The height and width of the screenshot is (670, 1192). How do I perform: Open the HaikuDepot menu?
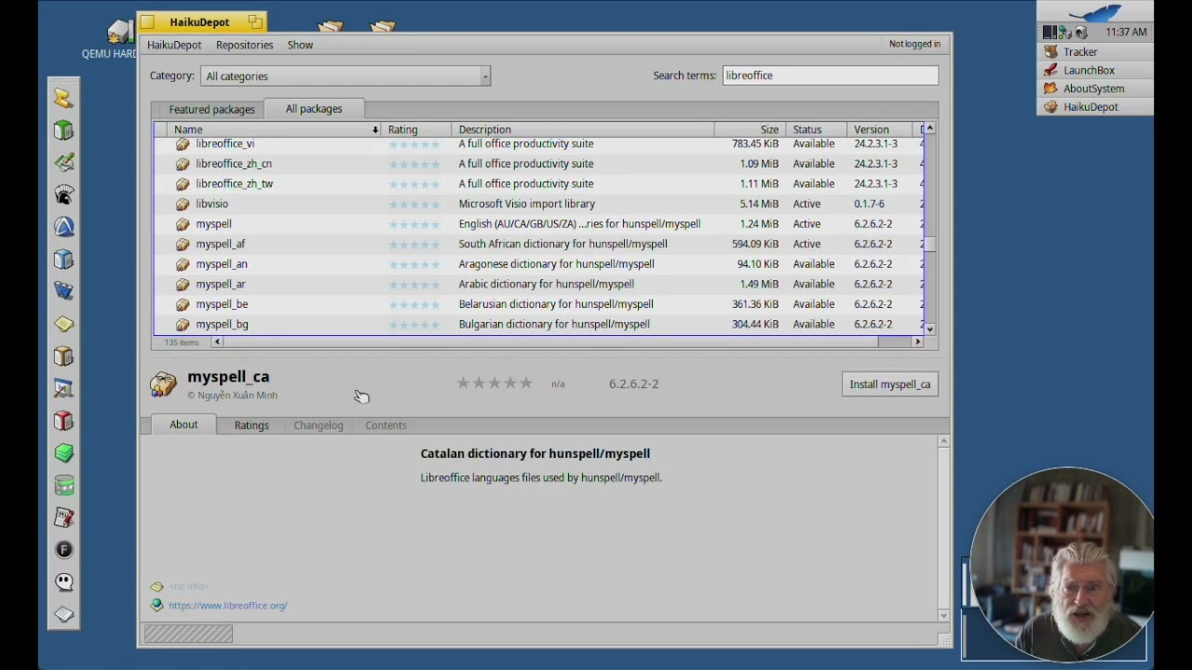tap(174, 45)
